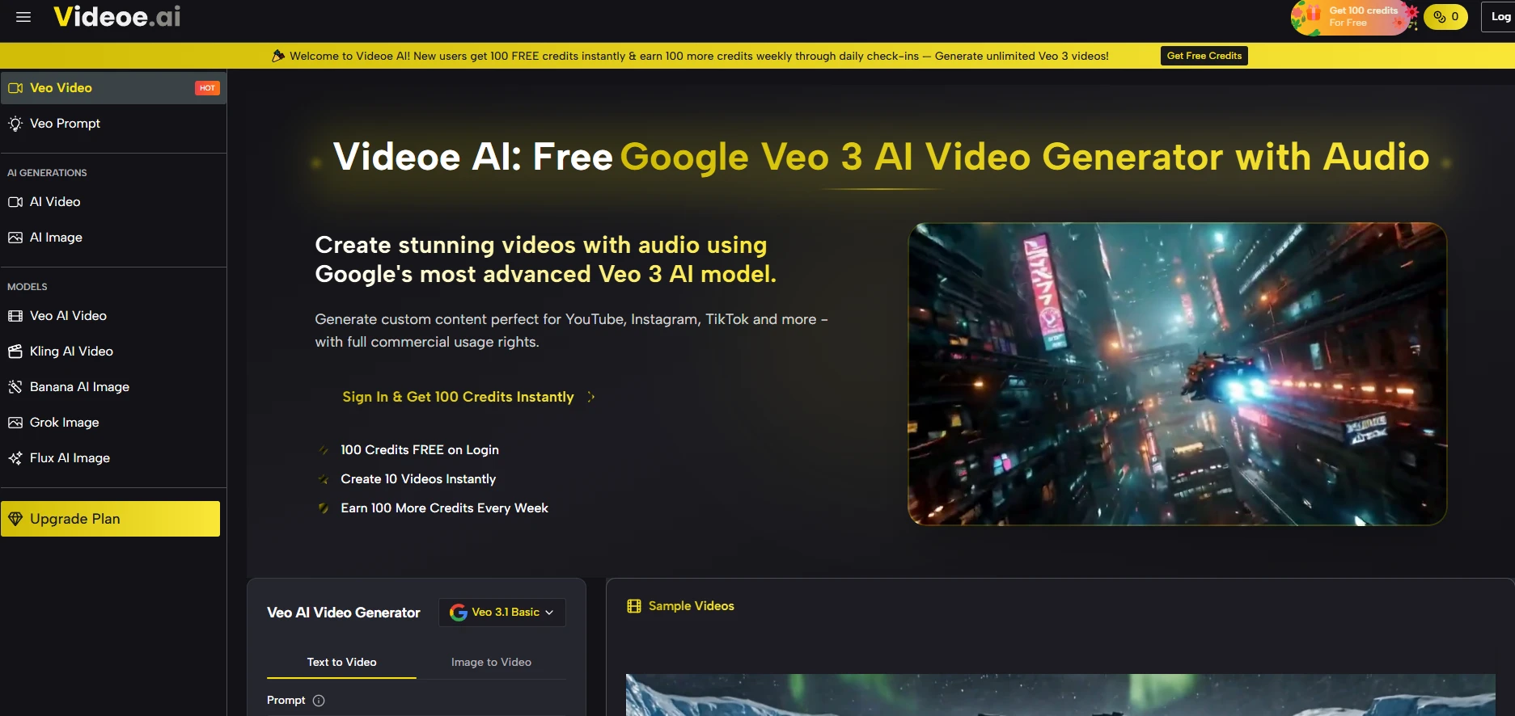Open the aurora snow sample video

pyautogui.click(x=1060, y=695)
